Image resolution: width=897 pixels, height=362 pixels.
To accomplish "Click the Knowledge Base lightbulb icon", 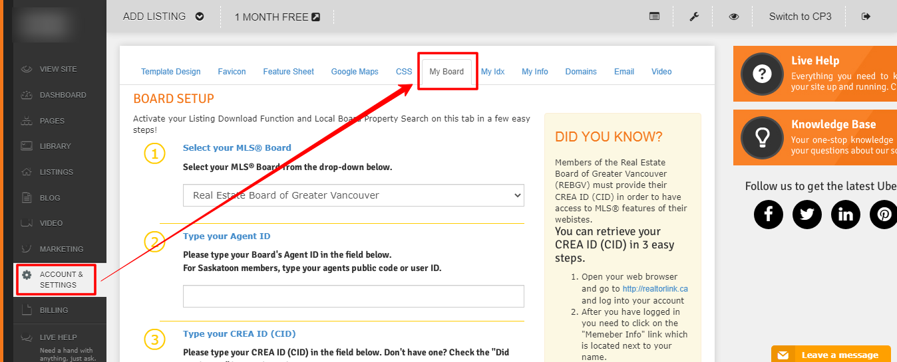I will (762, 137).
